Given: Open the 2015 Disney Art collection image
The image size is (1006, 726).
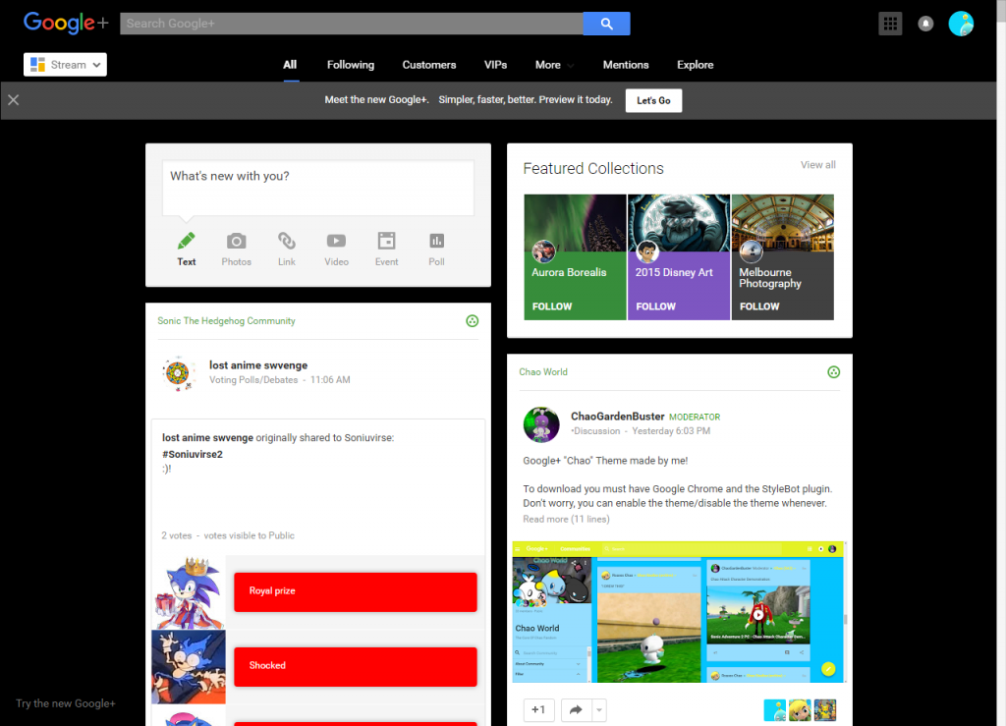Looking at the screenshot, I should 679,223.
